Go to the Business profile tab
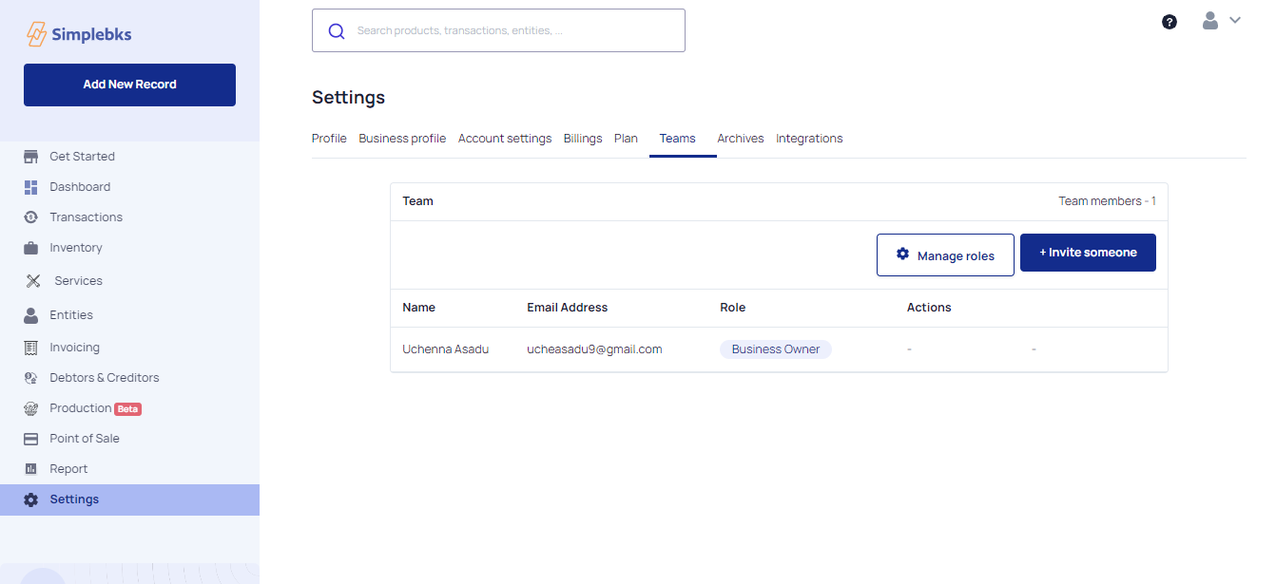 click(x=402, y=139)
